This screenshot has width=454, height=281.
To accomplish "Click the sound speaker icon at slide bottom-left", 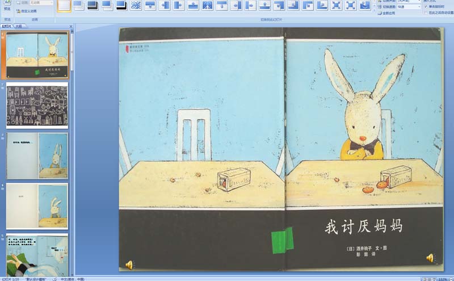I will pos(129,265).
